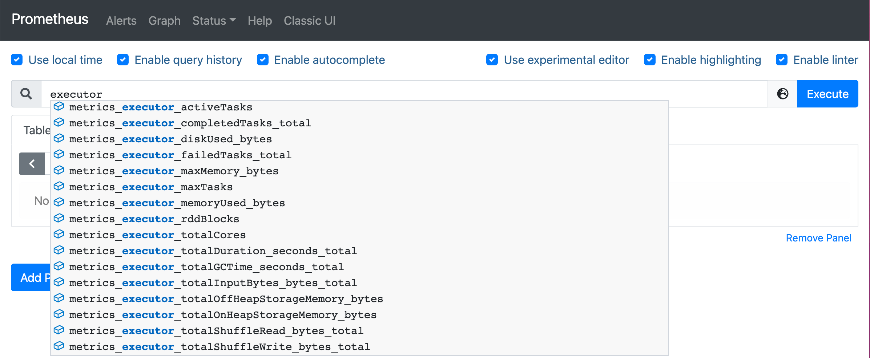870x358 pixels.
Task: Click cube icon beside metrics_executor_diskUsed_bytes
Action: tap(59, 138)
